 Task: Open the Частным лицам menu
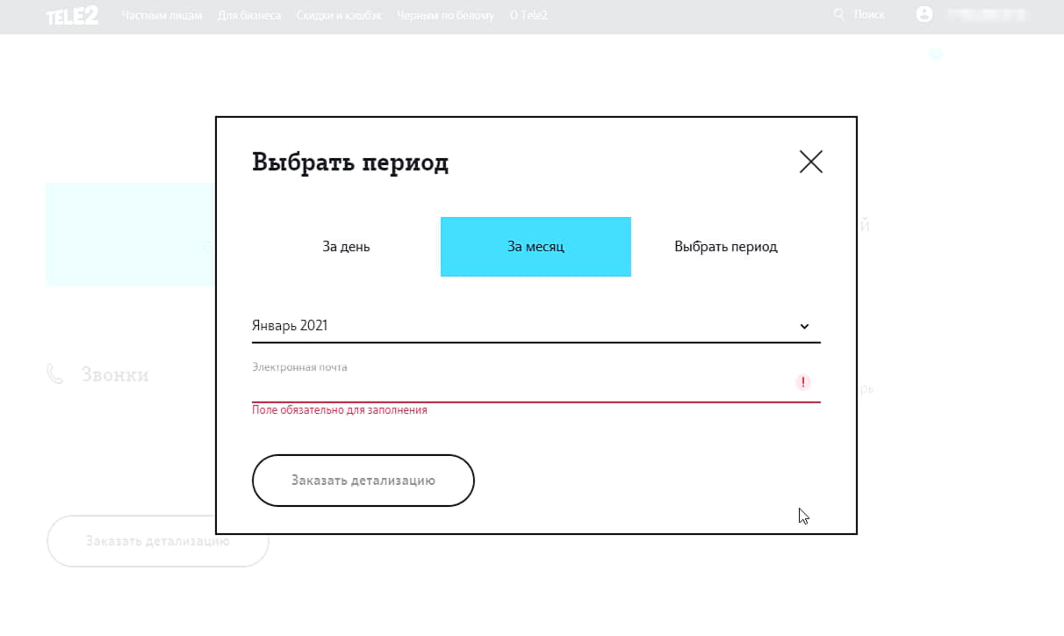pos(162,16)
